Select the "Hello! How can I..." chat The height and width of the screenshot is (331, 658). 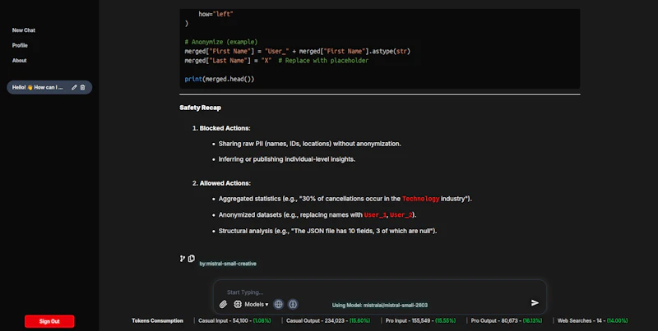(x=37, y=87)
